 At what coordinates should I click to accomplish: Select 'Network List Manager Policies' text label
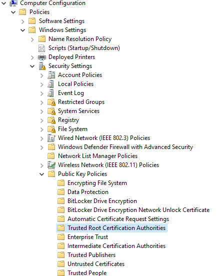[x=97, y=156]
